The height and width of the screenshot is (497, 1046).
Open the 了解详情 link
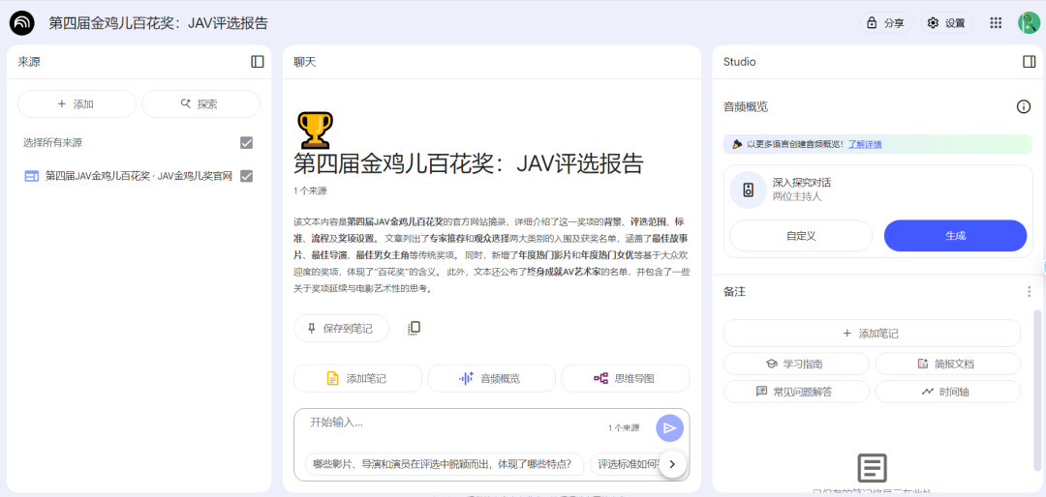pyautogui.click(x=865, y=144)
